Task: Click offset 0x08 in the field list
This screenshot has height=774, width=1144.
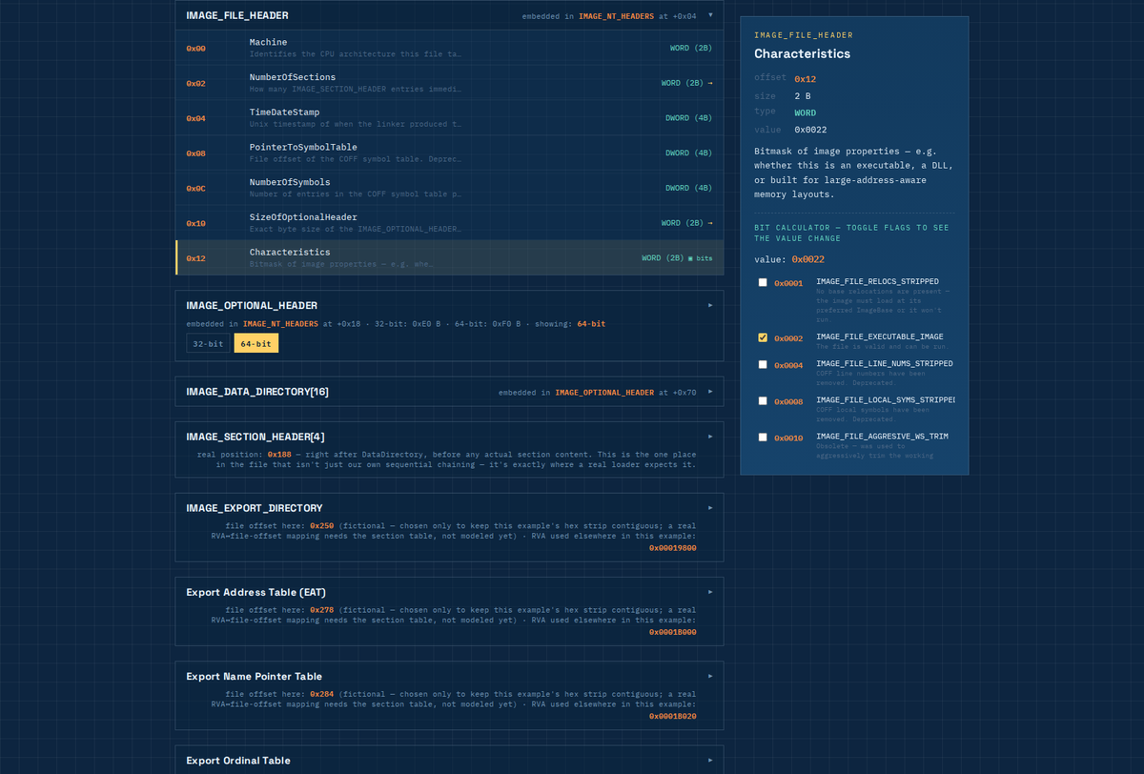Action: pos(195,153)
